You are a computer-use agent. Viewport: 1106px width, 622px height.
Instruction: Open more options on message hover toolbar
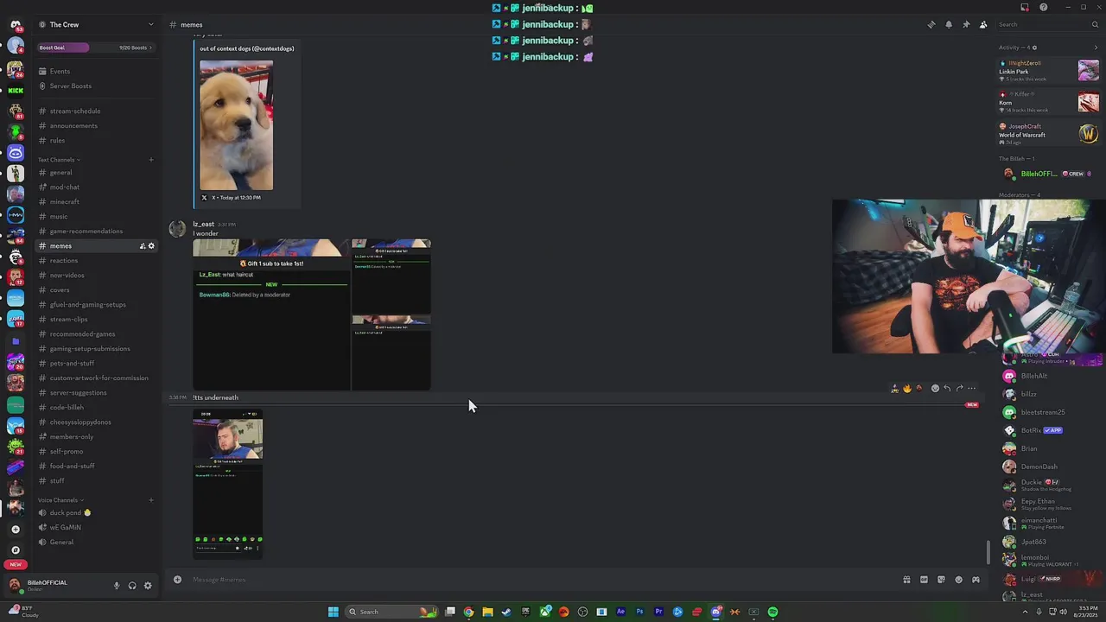(x=972, y=389)
